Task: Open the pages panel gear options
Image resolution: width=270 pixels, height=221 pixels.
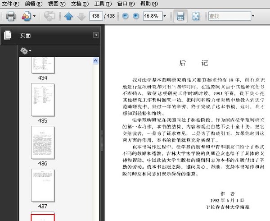Action: (25, 51)
